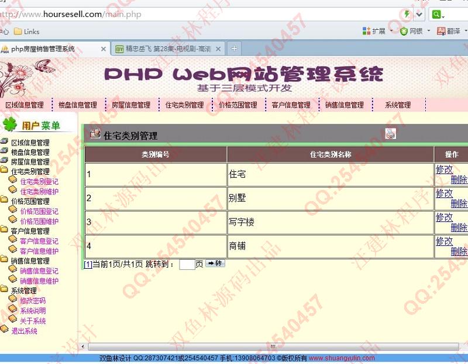Close the php房屋销售管理系统 tab

point(104,49)
